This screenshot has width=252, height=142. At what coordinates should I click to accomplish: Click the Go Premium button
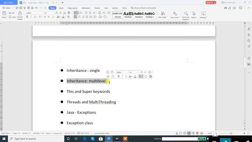point(228,3)
